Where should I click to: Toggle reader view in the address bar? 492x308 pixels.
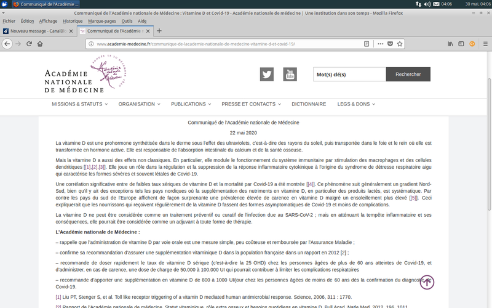click(367, 44)
